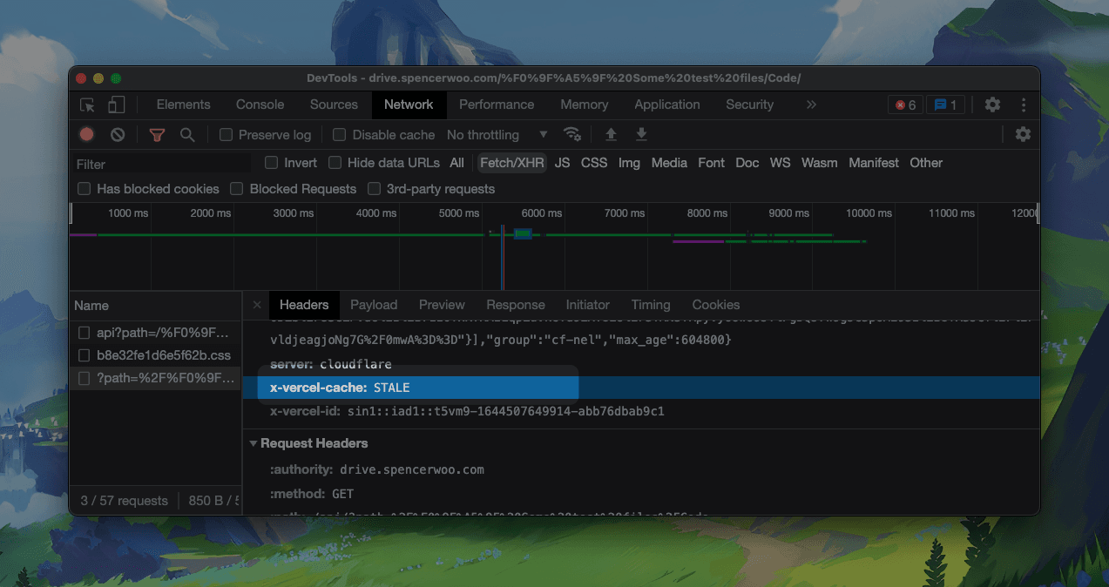This screenshot has width=1109, height=587.
Task: Clear the network log
Action: click(118, 135)
